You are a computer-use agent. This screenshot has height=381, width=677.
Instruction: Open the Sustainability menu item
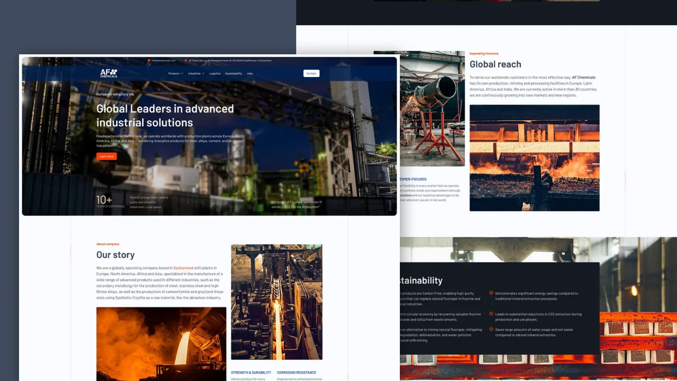click(233, 73)
